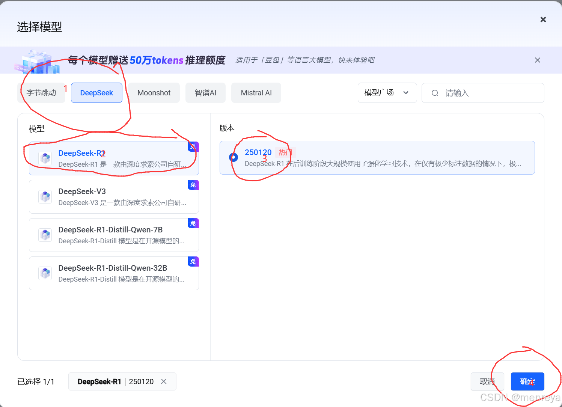562x407 pixels.
Task: Click the 版本 column heading
Action: point(227,128)
